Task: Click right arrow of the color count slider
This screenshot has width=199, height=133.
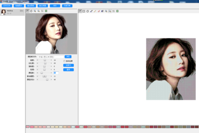Action: 51,73
